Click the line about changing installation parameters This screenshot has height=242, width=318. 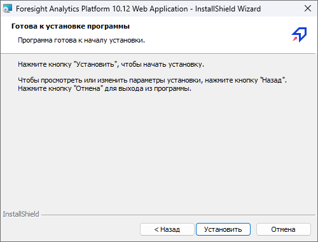[x=152, y=80]
